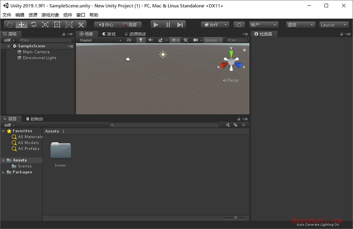The image size is (353, 229).
Task: Select the combined Transform tool
Action: 69,24
